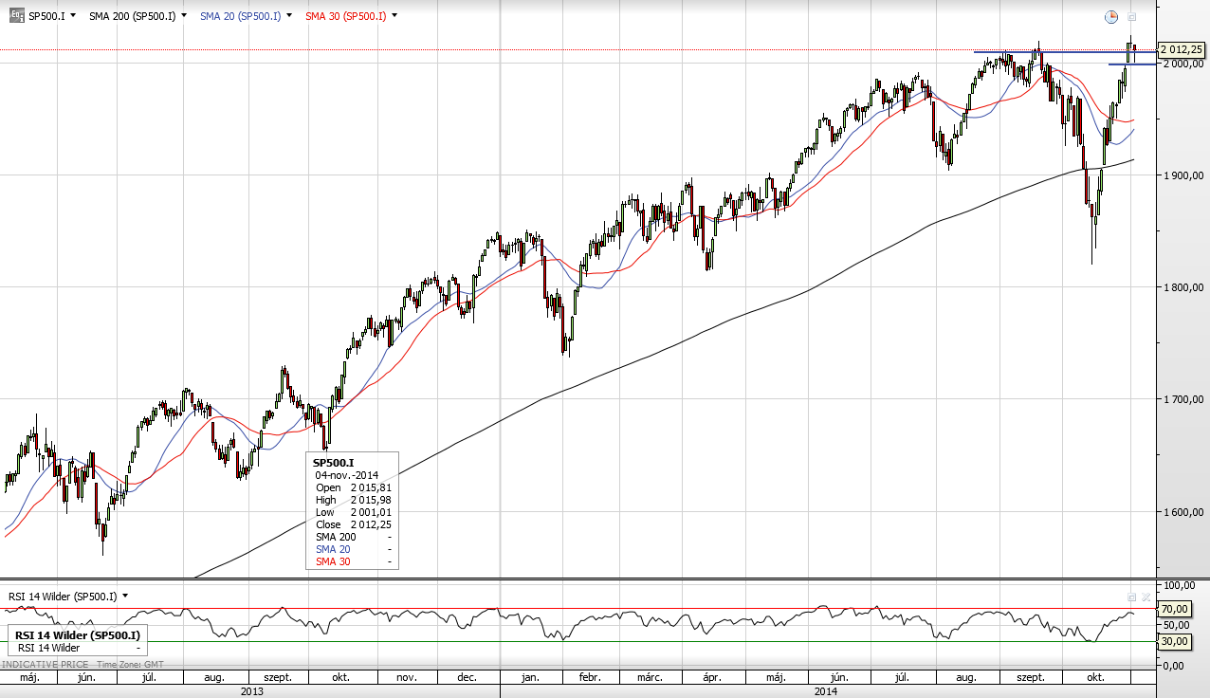Click the RSI 0,00 axis label
This screenshot has height=698, width=1210.
coord(1172,666)
